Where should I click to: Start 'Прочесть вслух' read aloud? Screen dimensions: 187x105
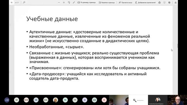125,3
